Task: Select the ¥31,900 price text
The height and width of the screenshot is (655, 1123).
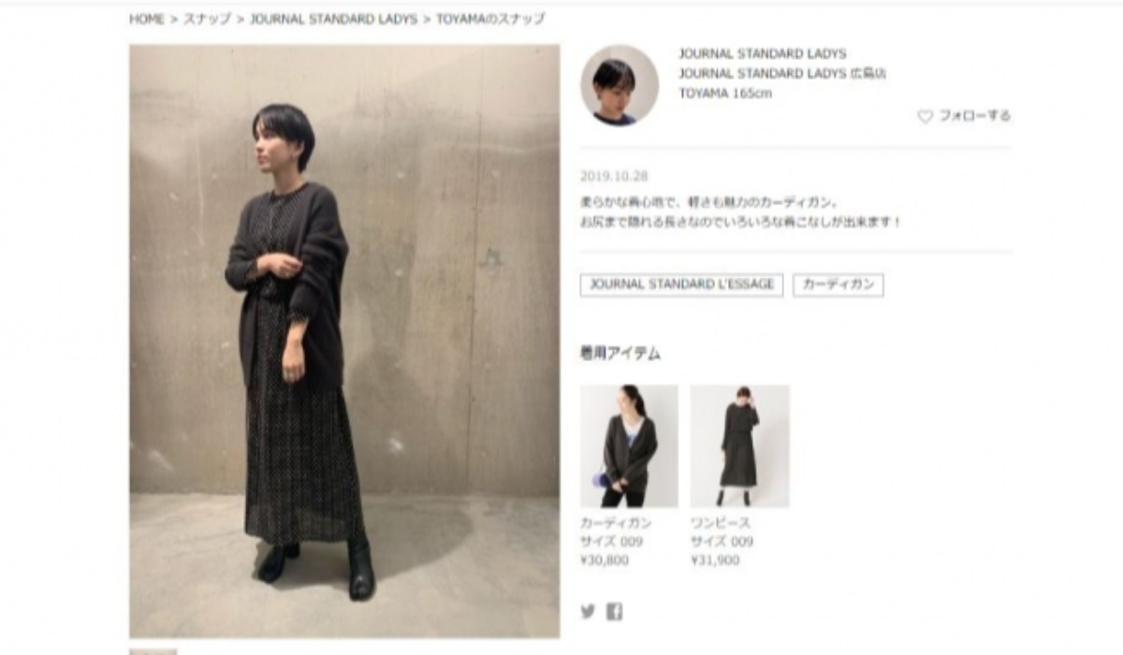Action: 715,560
